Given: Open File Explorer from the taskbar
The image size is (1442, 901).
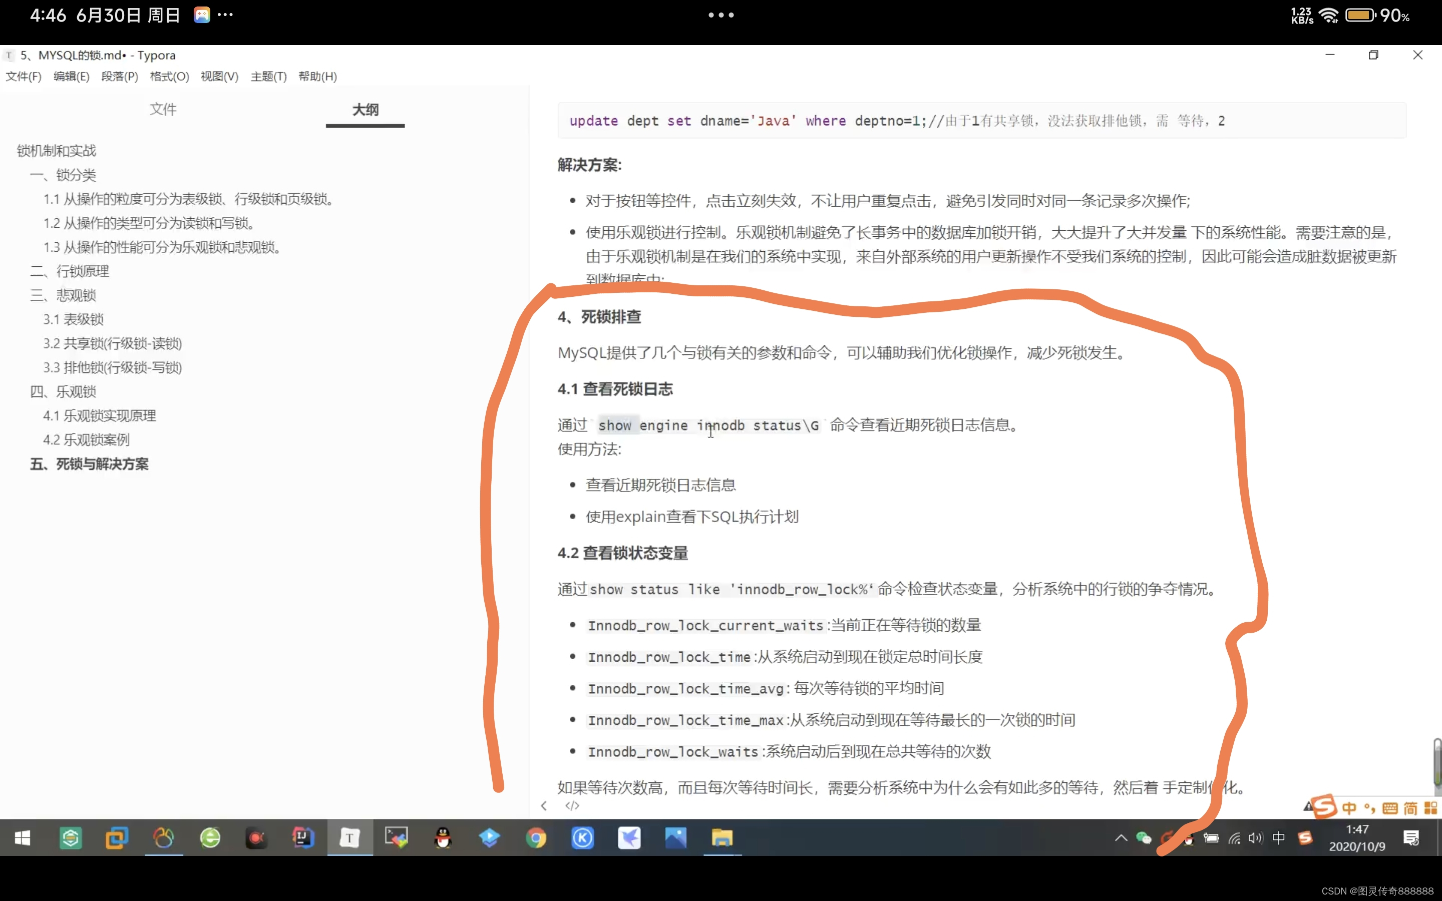Looking at the screenshot, I should tap(722, 838).
